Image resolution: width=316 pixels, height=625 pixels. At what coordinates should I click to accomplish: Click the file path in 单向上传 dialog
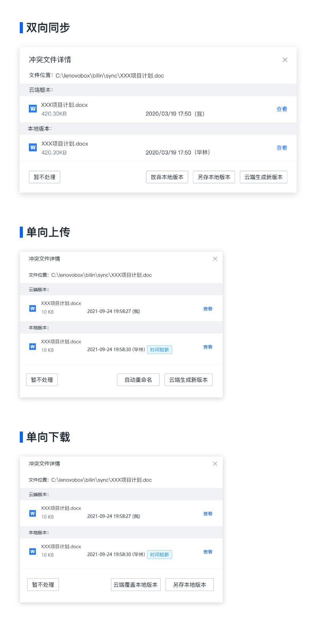point(102,275)
